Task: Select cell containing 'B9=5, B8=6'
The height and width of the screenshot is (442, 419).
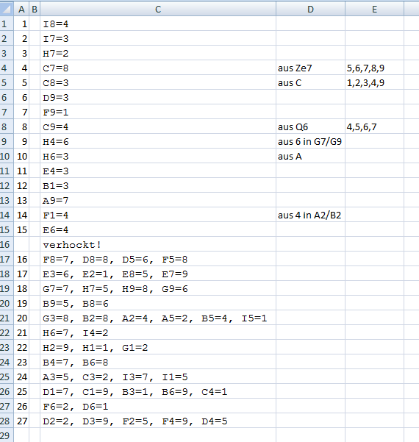Action: tap(158, 303)
